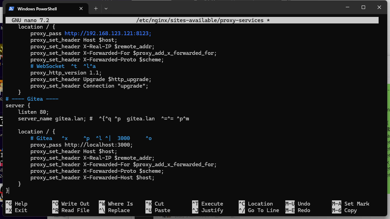390x219 pixels.
Task: Click the # WebSocket comment line
Action: (63, 66)
